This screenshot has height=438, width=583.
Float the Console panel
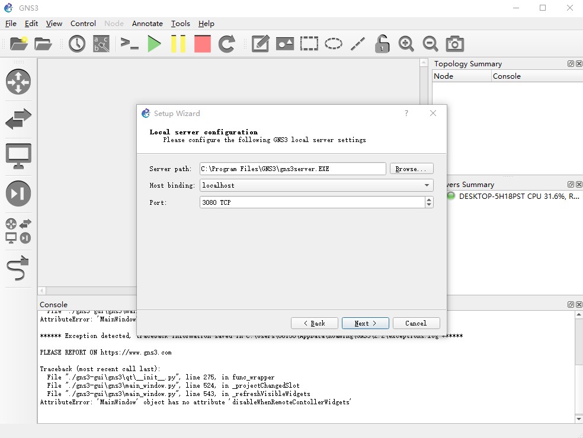click(571, 304)
